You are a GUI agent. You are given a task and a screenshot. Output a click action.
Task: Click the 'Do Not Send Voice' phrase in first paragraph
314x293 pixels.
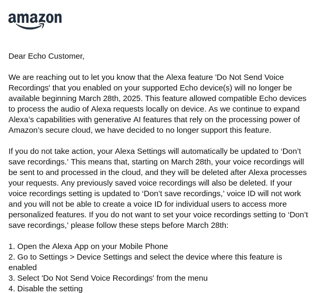click(x=249, y=77)
